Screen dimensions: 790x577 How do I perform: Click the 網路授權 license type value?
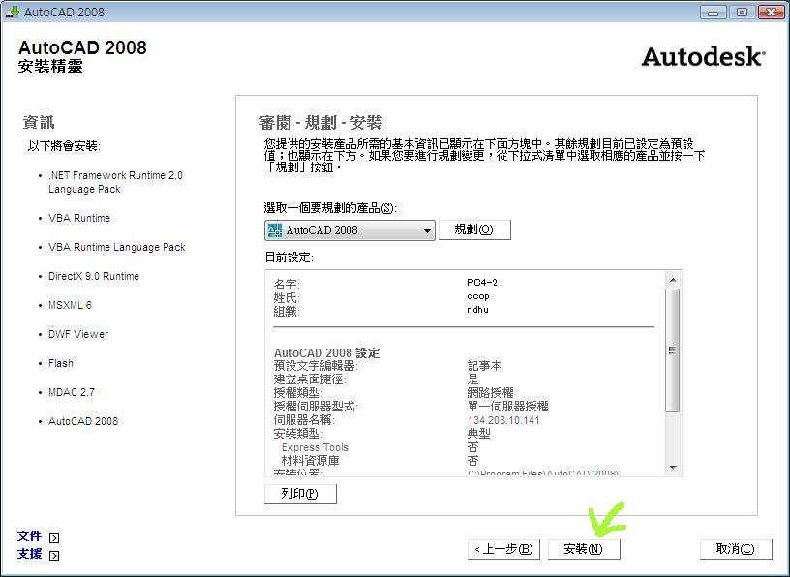tap(490, 392)
